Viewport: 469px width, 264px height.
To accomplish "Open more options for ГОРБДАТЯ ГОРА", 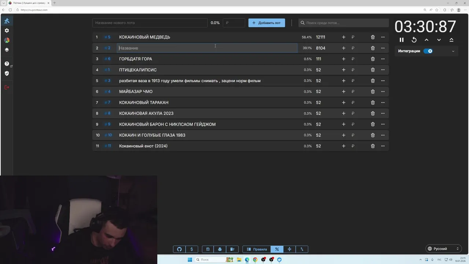I will click(x=383, y=59).
